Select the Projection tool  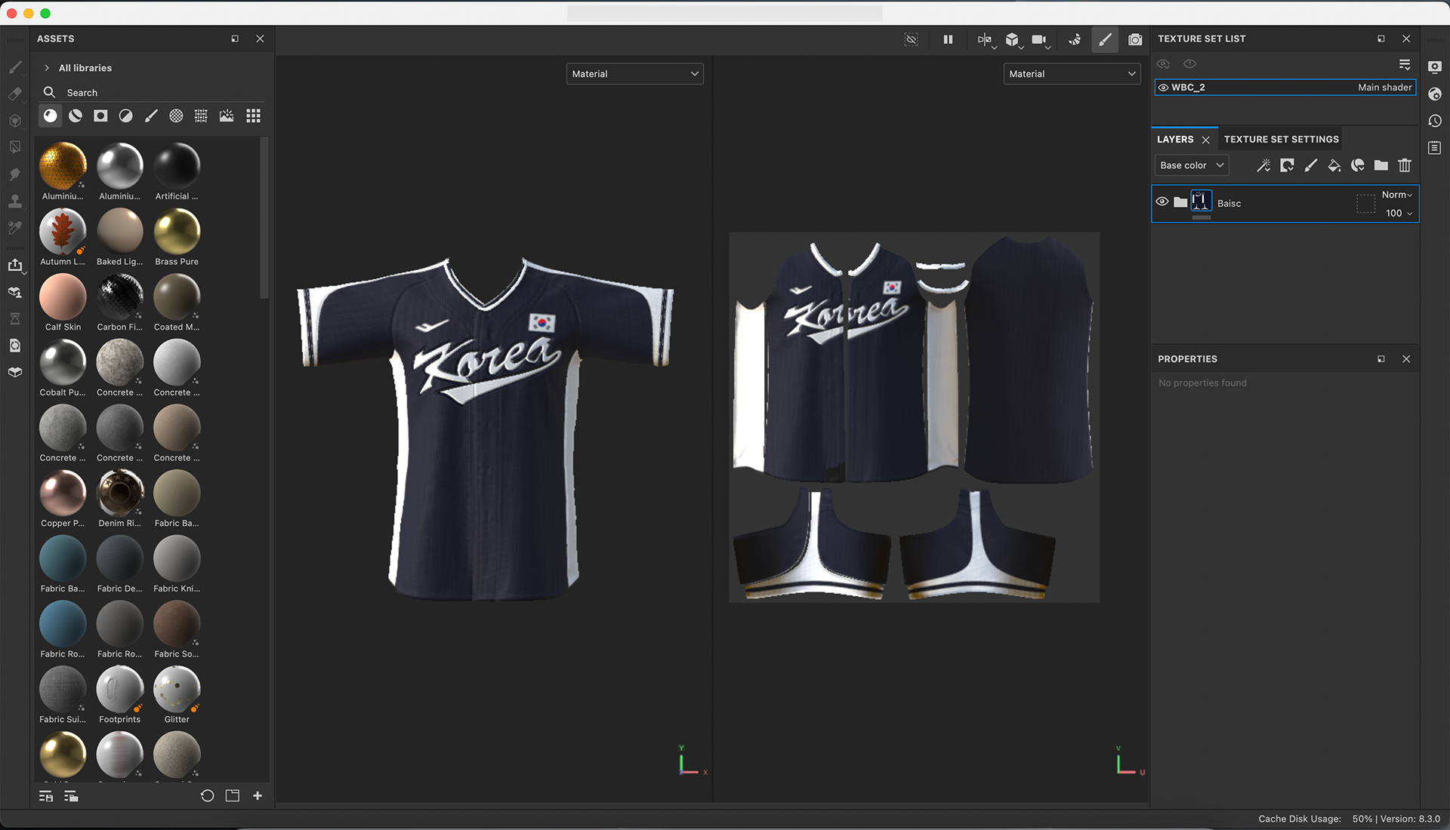15,121
